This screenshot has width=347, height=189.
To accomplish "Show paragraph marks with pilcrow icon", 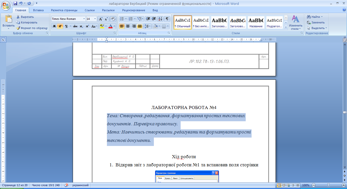I will [x=167, y=19].
